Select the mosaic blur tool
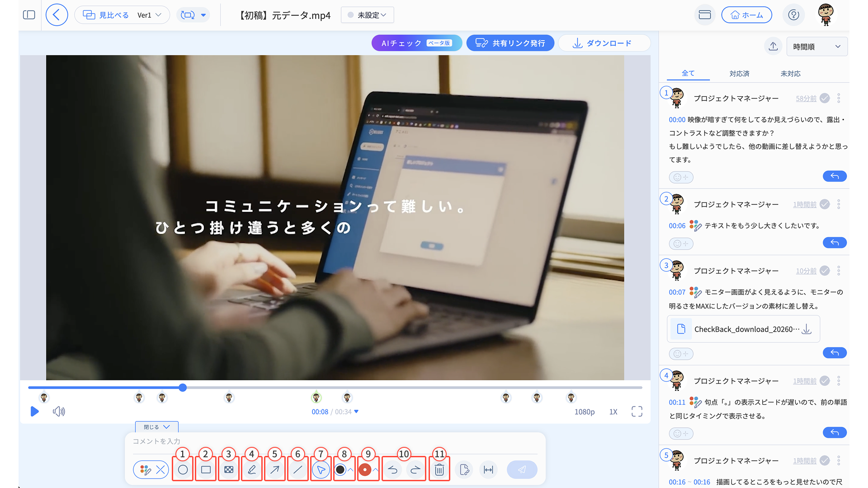This screenshot has width=868, height=488. coord(229,470)
